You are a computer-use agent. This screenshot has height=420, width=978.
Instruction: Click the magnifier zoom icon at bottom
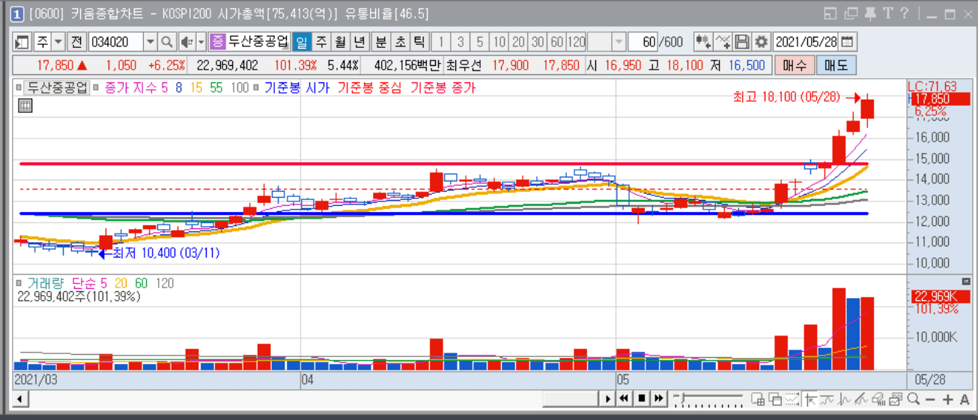(914, 399)
